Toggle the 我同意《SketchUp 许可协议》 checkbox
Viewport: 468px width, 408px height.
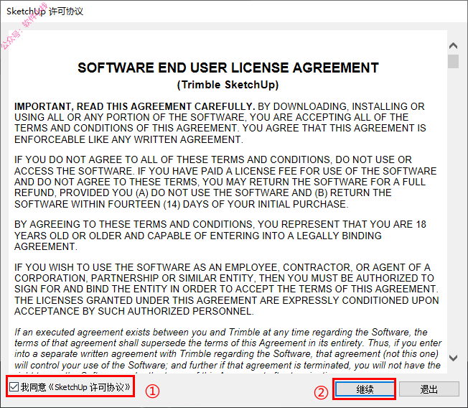[x=14, y=387]
